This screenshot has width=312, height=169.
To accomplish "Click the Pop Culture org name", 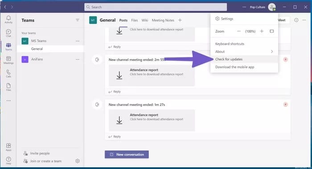I will pos(258,7).
